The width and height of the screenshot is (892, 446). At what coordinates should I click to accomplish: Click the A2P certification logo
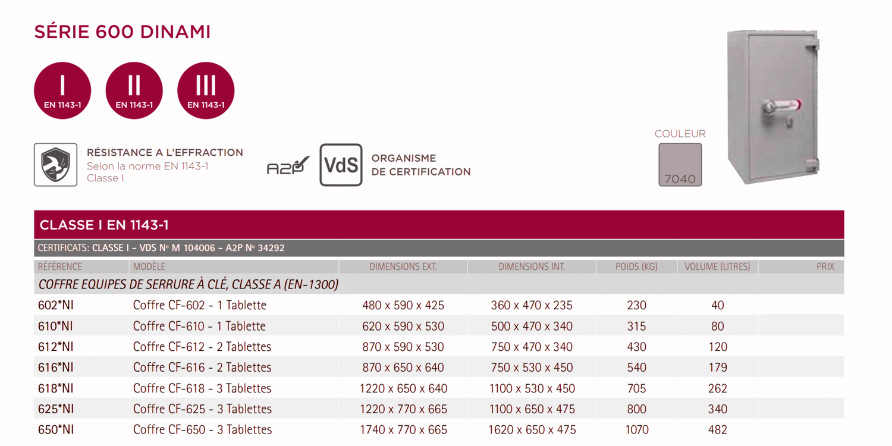coord(288,166)
